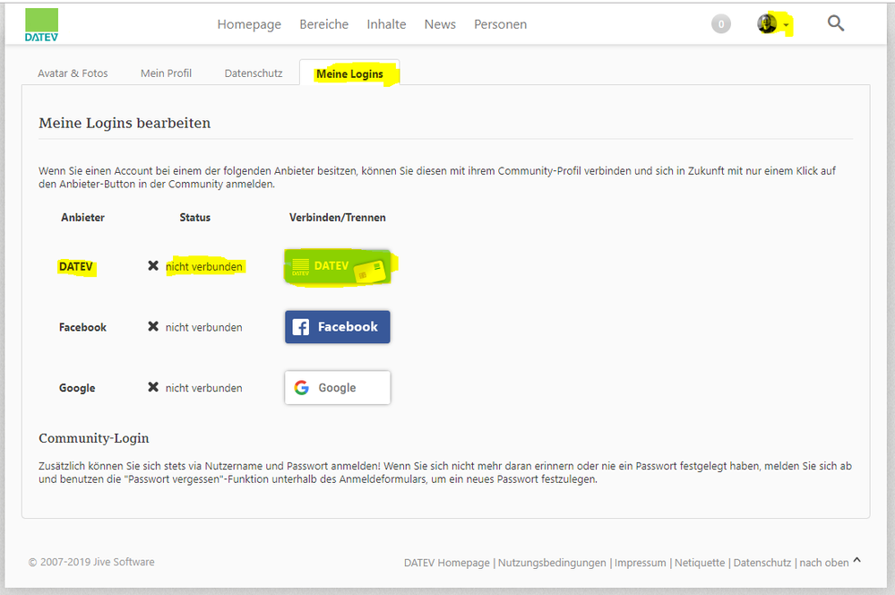Switch to the Mein Profil tab
The width and height of the screenshot is (895, 595).
coord(166,73)
